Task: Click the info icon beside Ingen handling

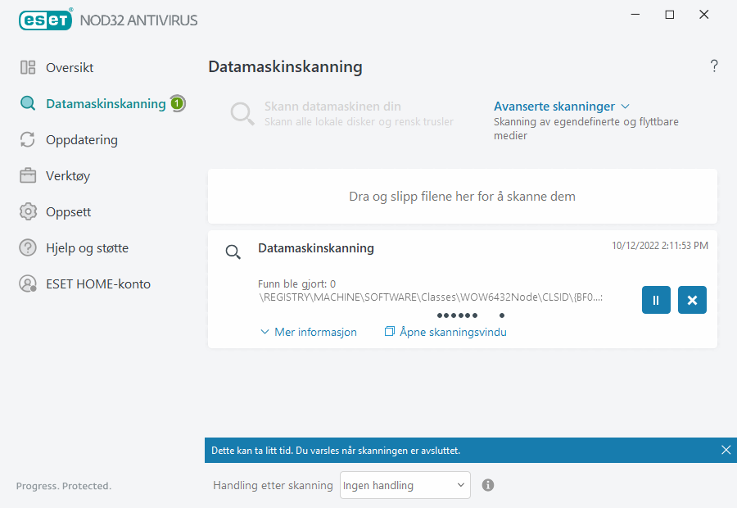Action: [488, 485]
